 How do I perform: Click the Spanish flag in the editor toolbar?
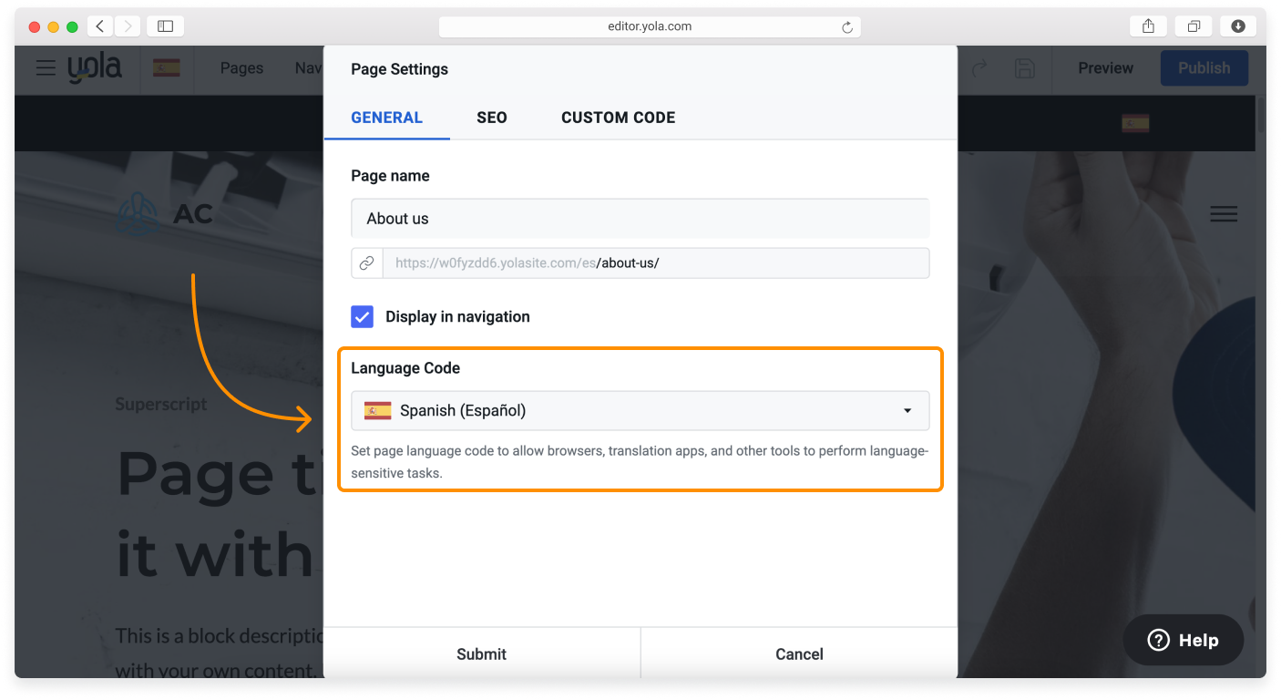[166, 68]
